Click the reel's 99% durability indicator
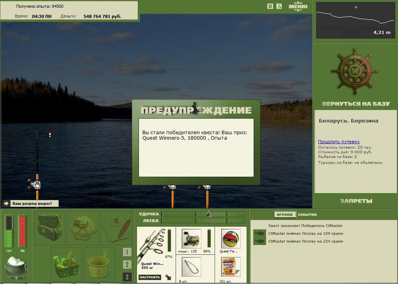The height and width of the screenshot is (284, 398). [209, 238]
